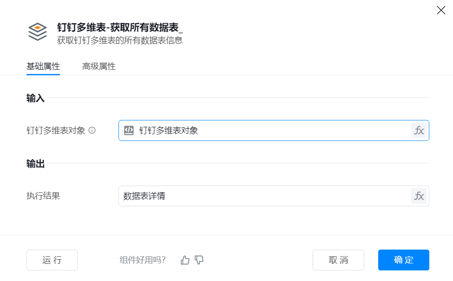Click the 执行结果 label
Screen dimensions: 453x281
pos(43,196)
